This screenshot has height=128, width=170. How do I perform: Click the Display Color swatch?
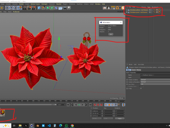pos(142,86)
